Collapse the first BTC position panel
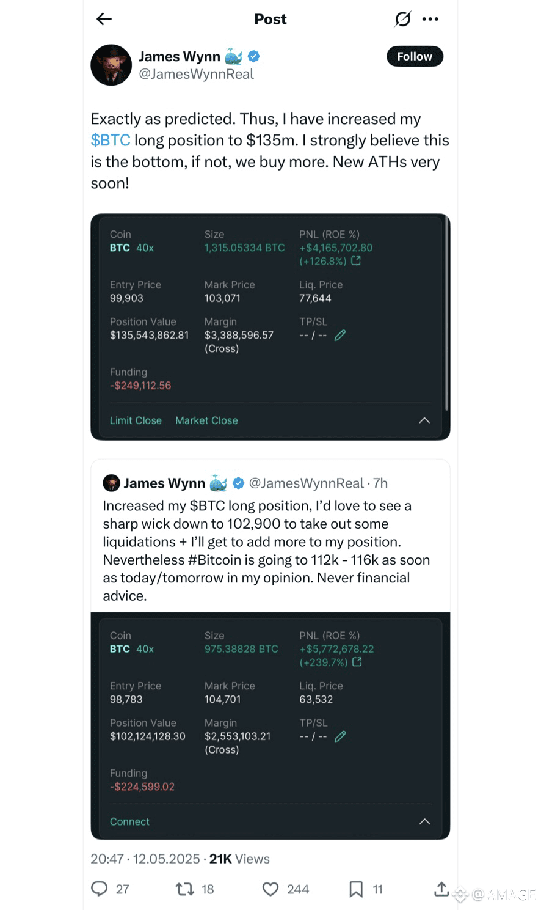 point(424,420)
